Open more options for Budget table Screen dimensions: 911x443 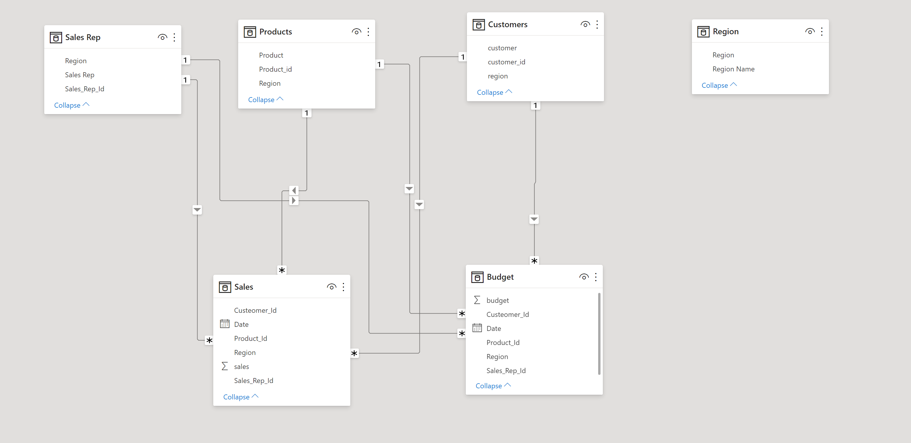(596, 277)
